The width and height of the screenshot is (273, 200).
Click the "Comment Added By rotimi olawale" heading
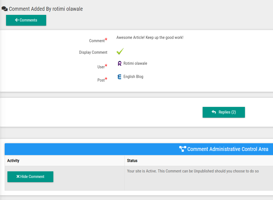46,9
